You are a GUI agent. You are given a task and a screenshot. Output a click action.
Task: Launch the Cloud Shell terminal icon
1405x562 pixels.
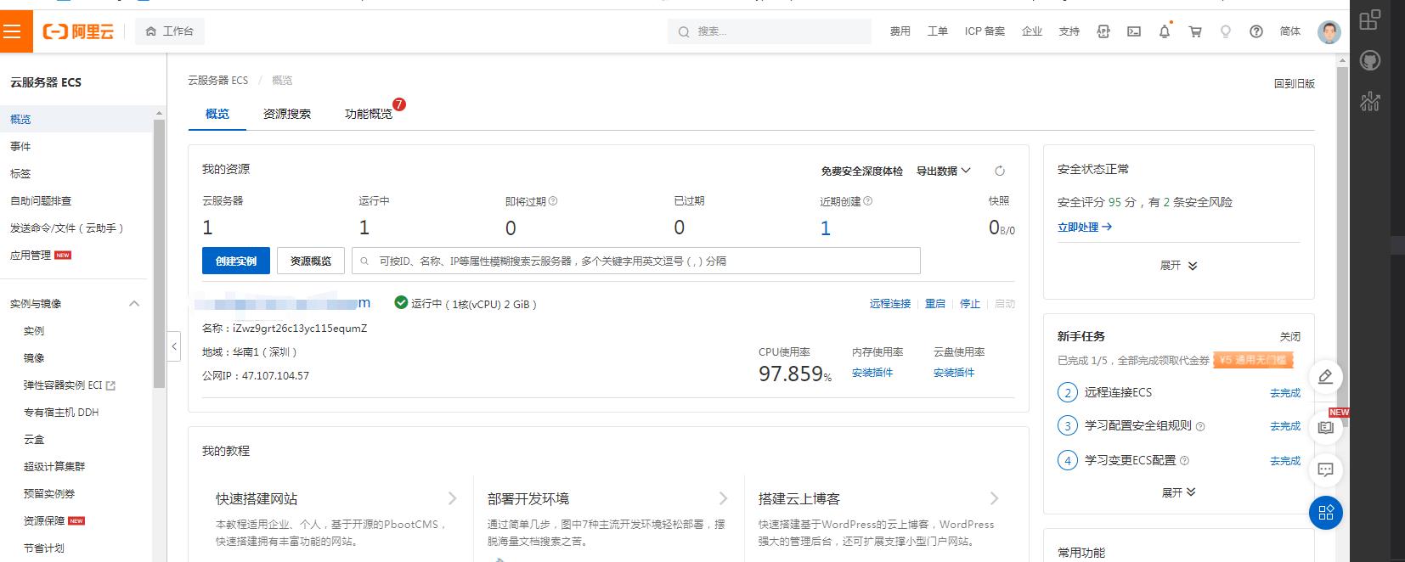point(1134,31)
